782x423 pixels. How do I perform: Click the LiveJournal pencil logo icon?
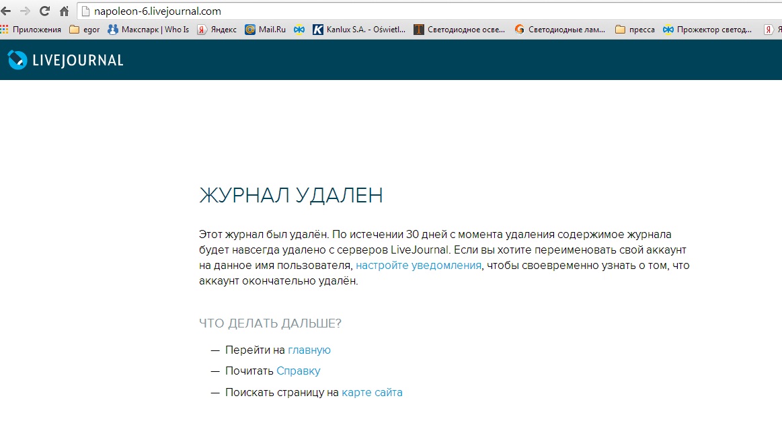click(x=17, y=60)
